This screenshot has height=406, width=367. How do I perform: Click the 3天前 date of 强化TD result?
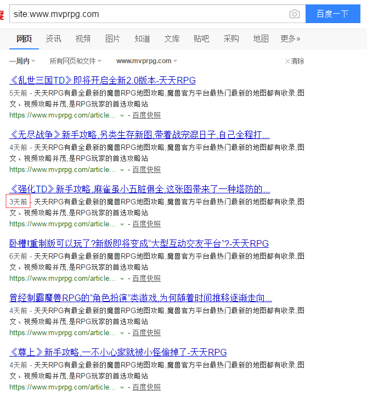[18, 202]
